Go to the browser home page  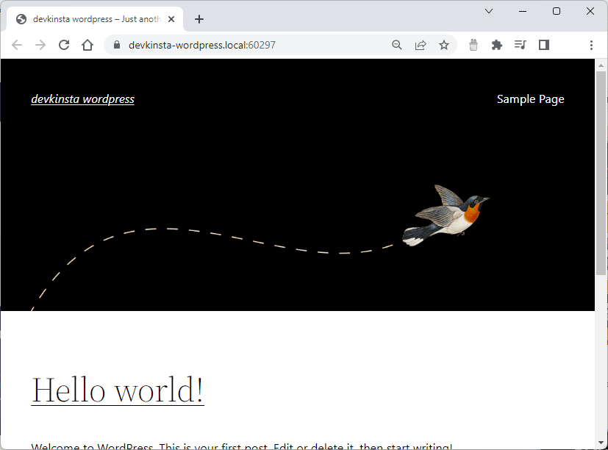coord(87,45)
